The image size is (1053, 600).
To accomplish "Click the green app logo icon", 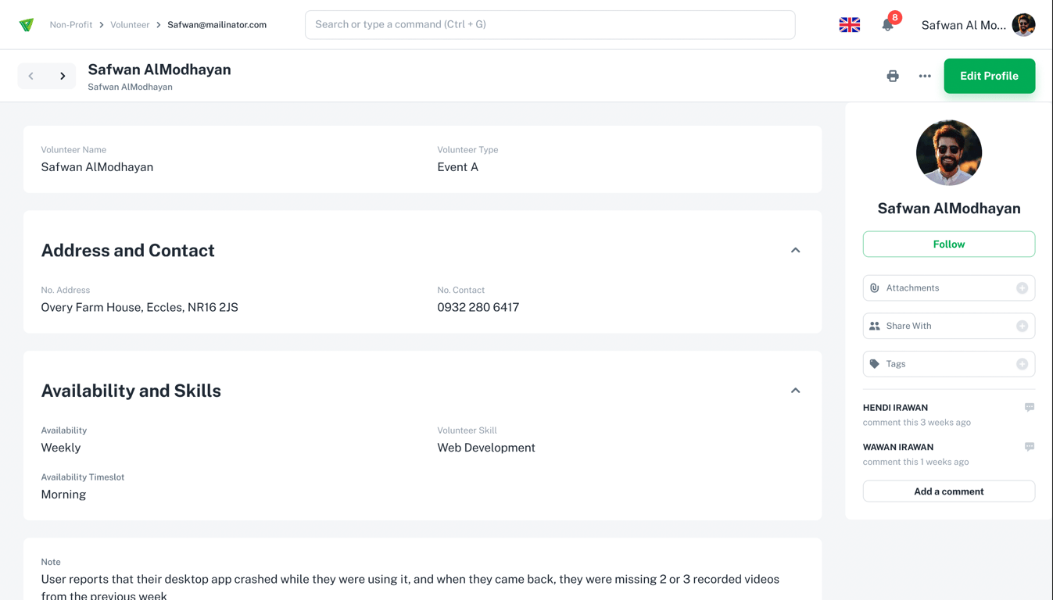I will click(x=27, y=25).
